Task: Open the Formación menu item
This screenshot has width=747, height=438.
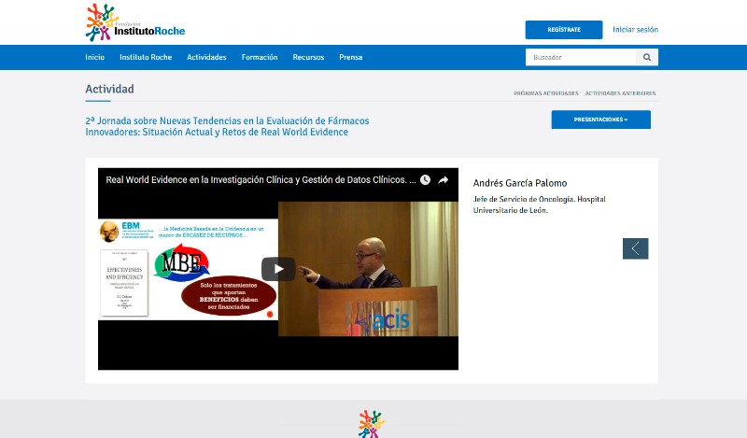Action: [260, 57]
